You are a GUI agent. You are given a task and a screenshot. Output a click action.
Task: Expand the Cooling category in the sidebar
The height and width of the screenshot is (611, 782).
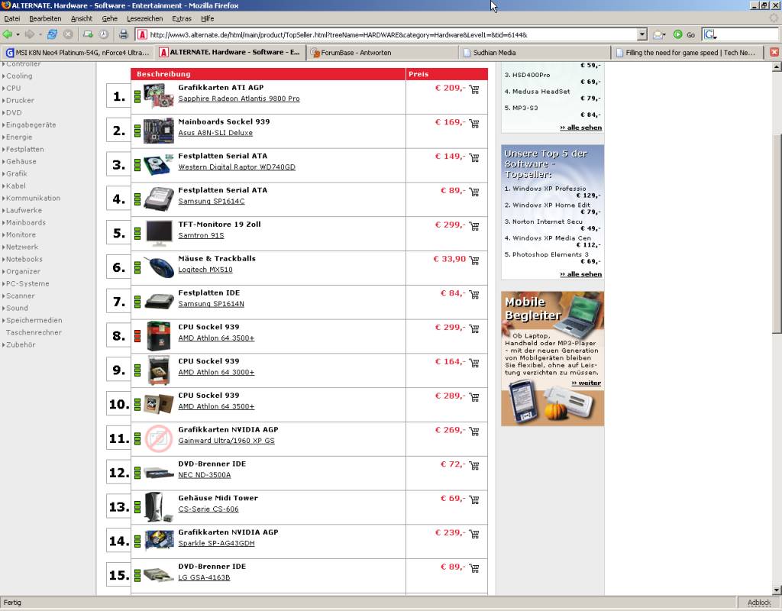[19, 76]
